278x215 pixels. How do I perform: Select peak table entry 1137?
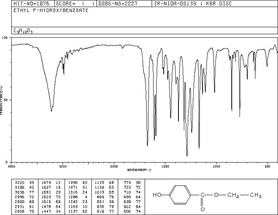tap(73, 211)
